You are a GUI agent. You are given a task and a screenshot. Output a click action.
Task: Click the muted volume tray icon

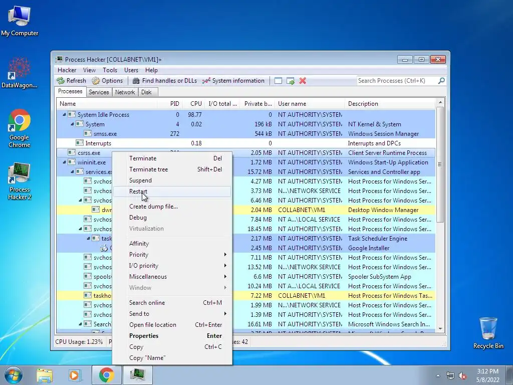pyautogui.click(x=462, y=375)
